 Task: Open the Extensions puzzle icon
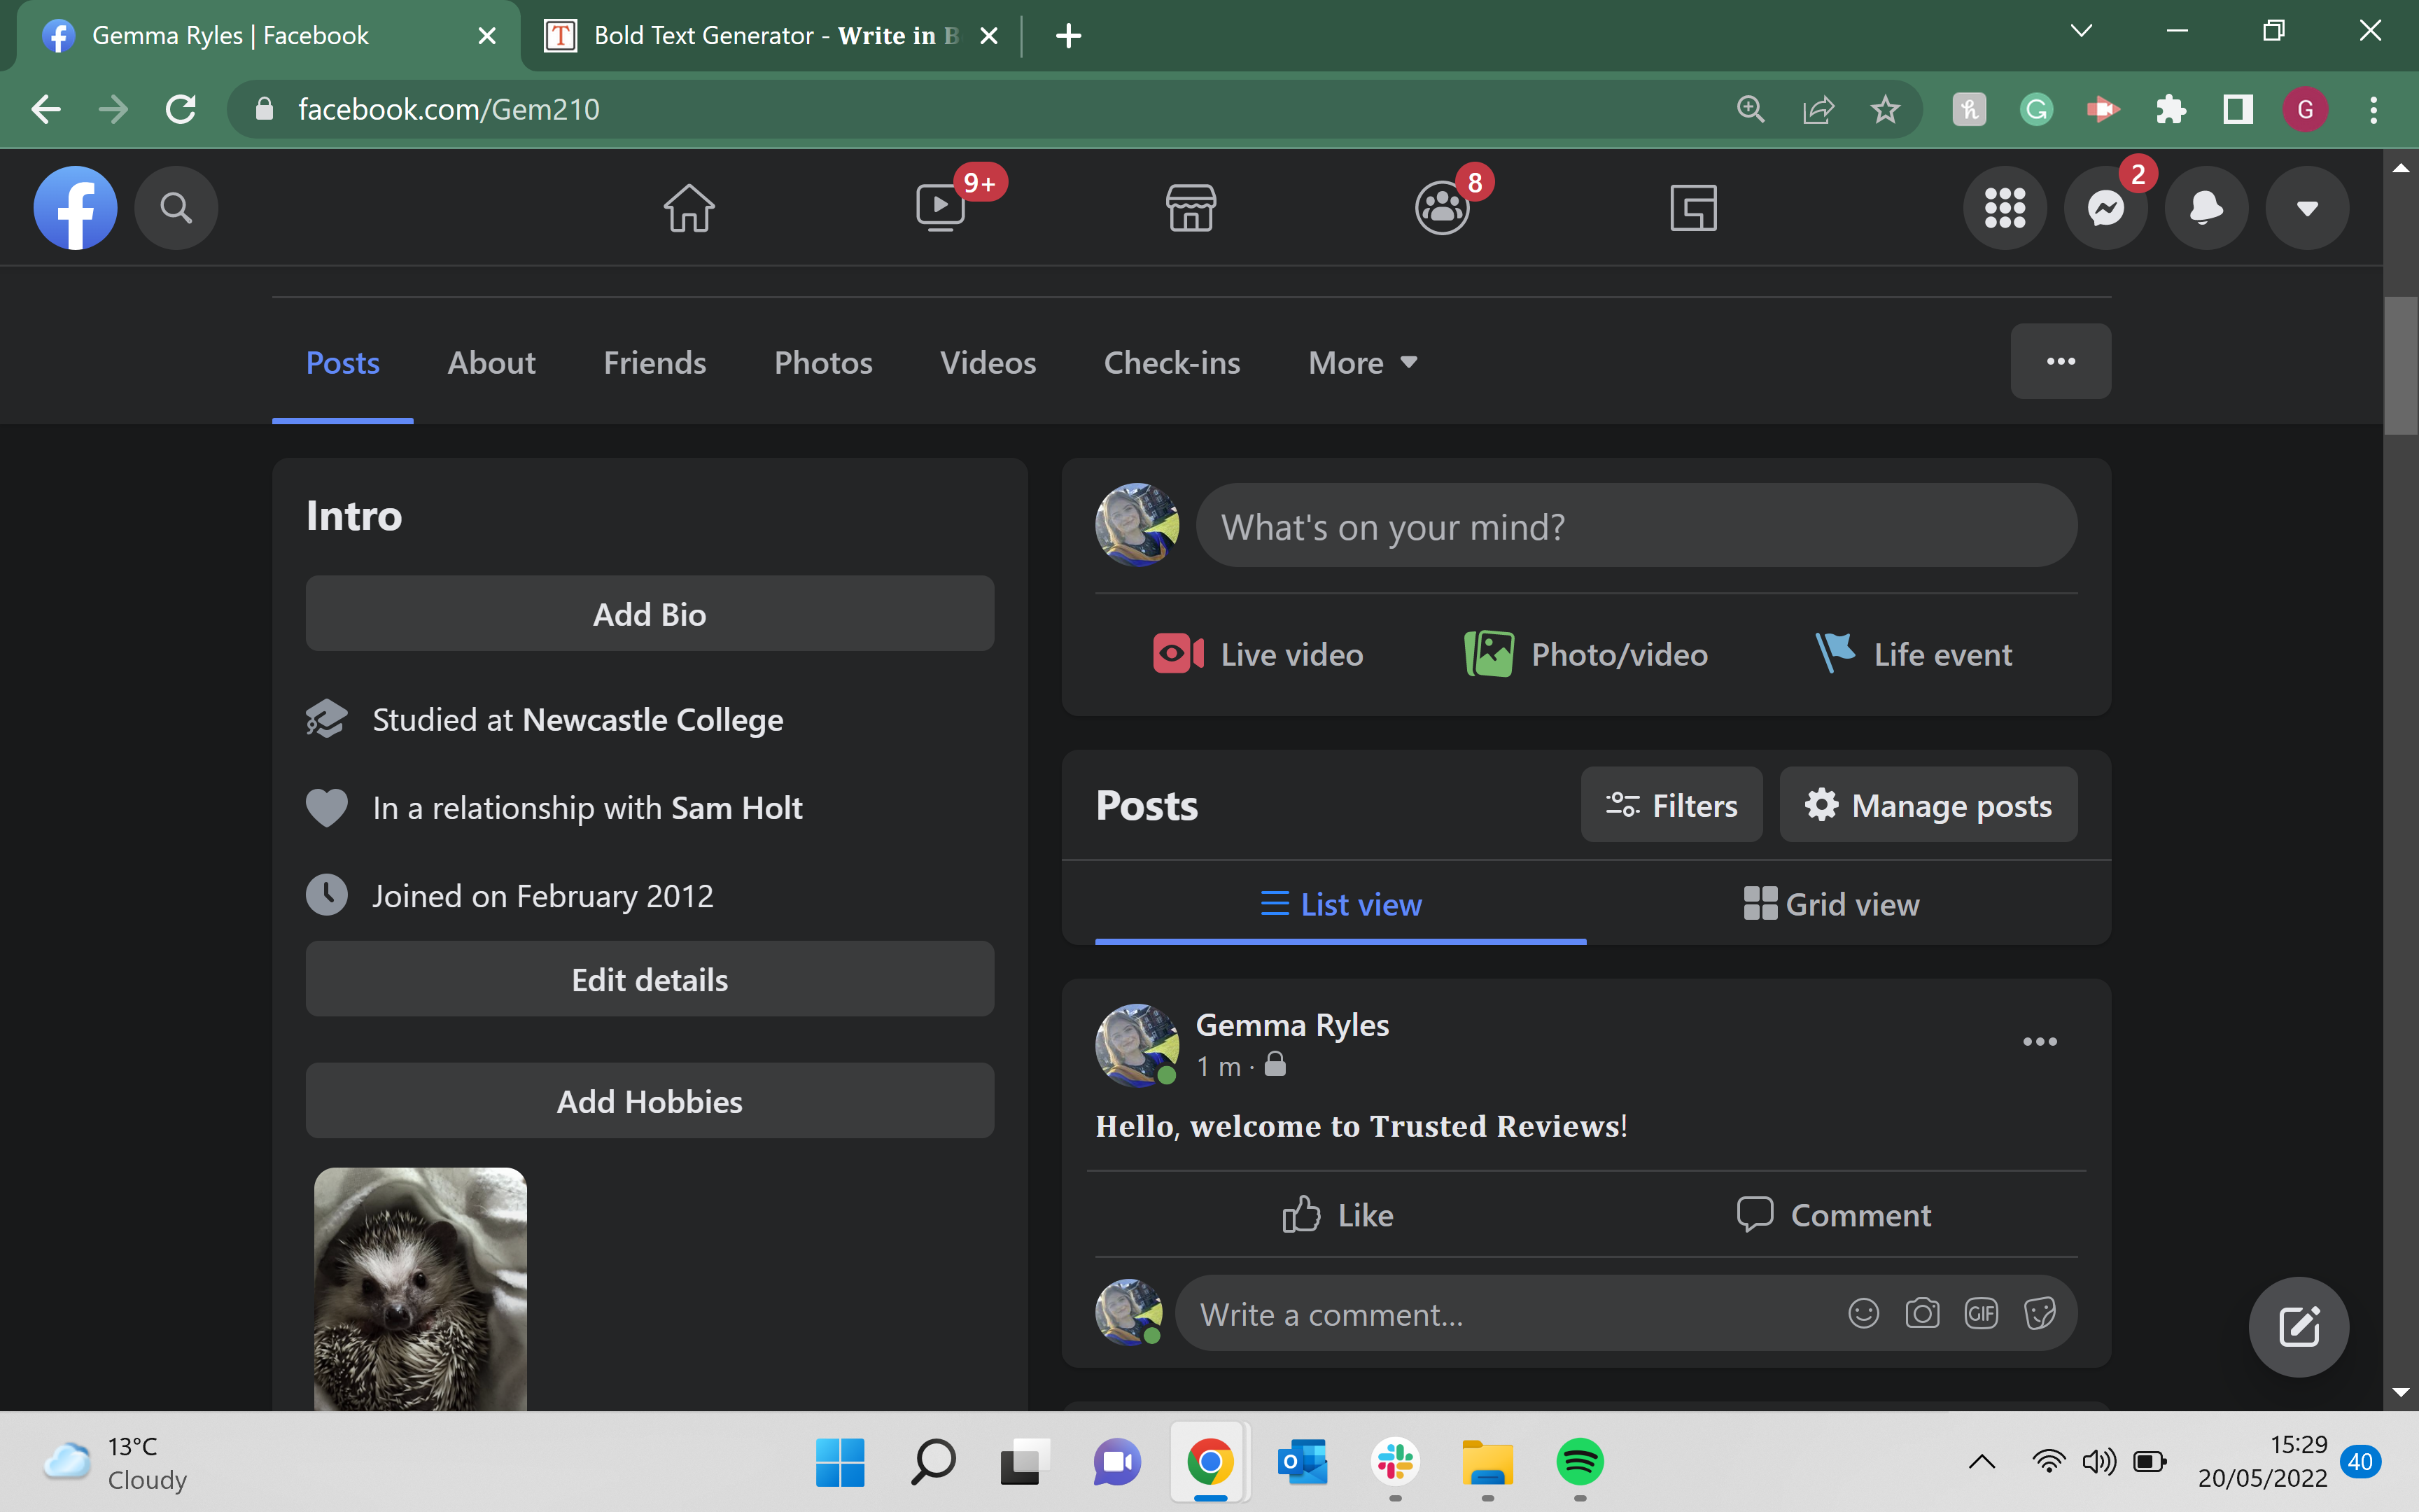[x=2170, y=109]
